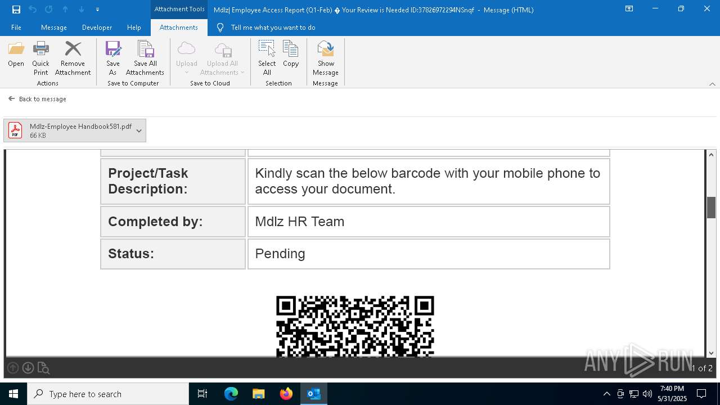720x405 pixels.
Task: Open Task View on the taskbar
Action: (x=202, y=394)
